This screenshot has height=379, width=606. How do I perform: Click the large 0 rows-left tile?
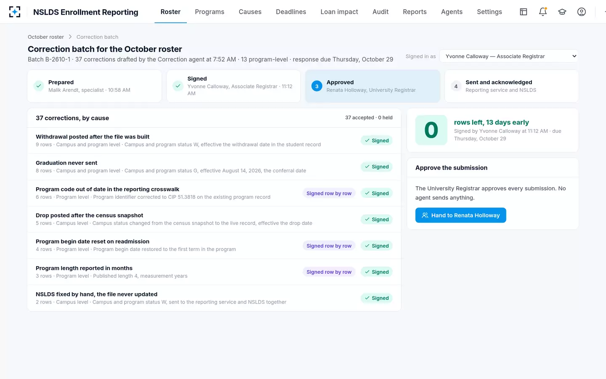click(x=431, y=130)
